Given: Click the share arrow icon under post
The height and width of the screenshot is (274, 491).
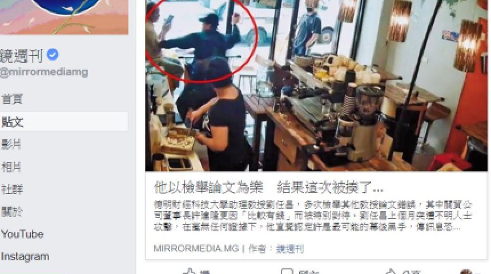Looking at the screenshot, I should point(391,271).
